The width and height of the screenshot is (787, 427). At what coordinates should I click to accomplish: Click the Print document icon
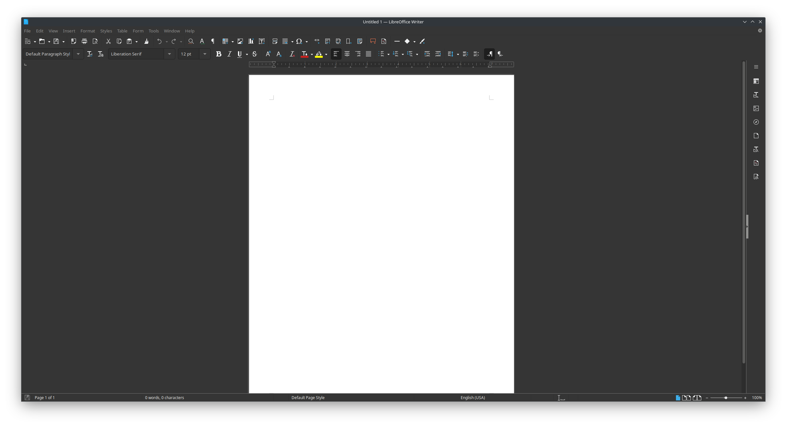(84, 41)
